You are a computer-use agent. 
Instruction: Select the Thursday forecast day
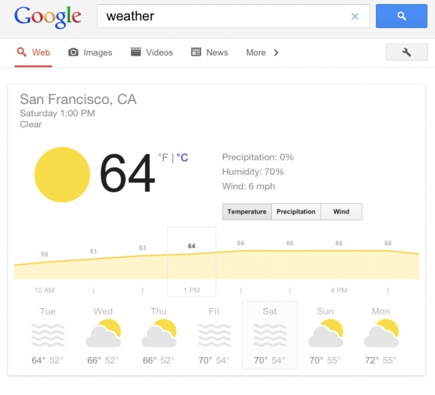[158, 335]
